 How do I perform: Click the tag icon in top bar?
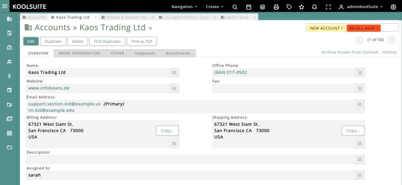pos(289,7)
